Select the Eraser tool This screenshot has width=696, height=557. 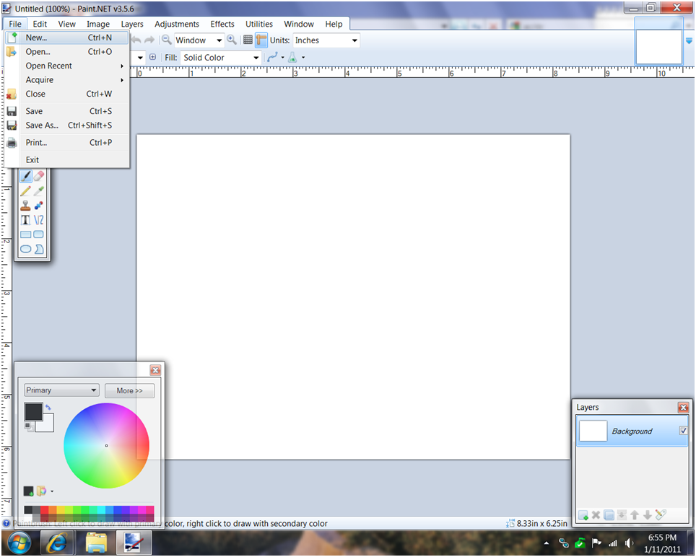(39, 175)
